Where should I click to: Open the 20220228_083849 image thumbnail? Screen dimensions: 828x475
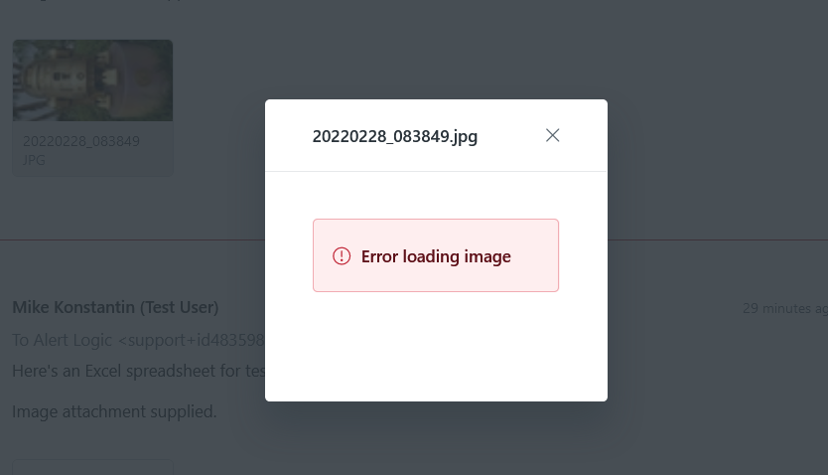tap(92, 80)
